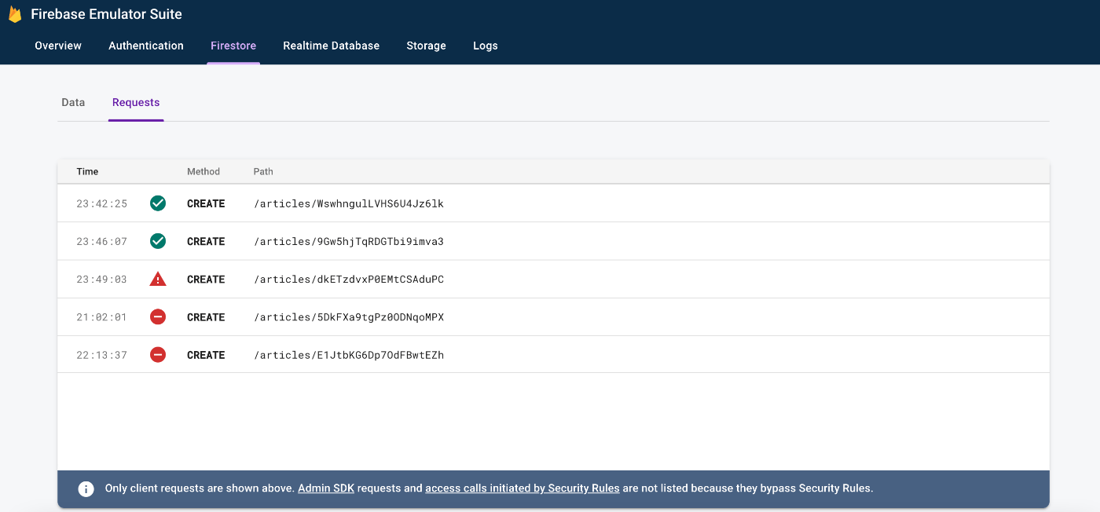1100x512 pixels.
Task: Click timestamp 21:02:01
Action: 101,317
